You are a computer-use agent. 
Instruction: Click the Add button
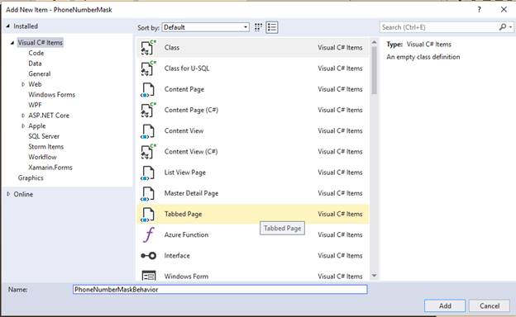pos(445,305)
